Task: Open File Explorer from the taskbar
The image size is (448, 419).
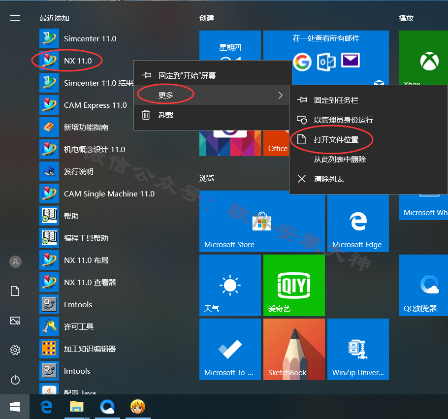Action: point(77,407)
